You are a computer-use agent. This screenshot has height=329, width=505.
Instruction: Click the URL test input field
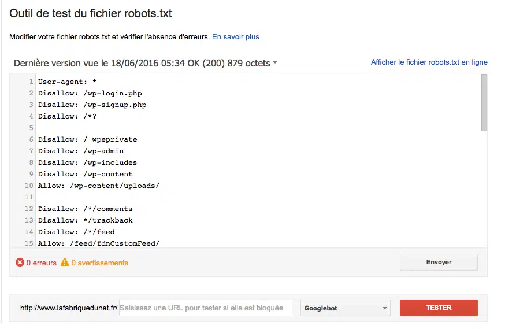(205, 308)
